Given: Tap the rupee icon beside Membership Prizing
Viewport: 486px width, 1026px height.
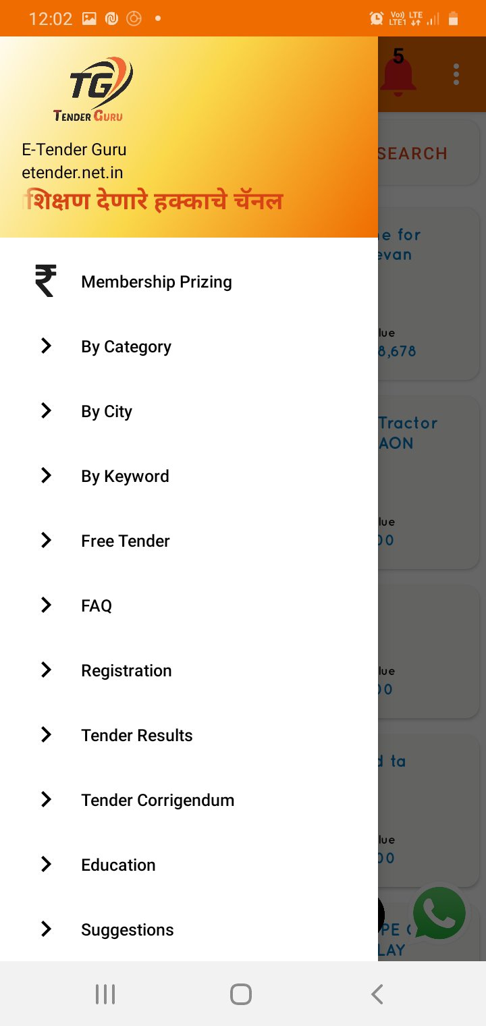Looking at the screenshot, I should (46, 281).
